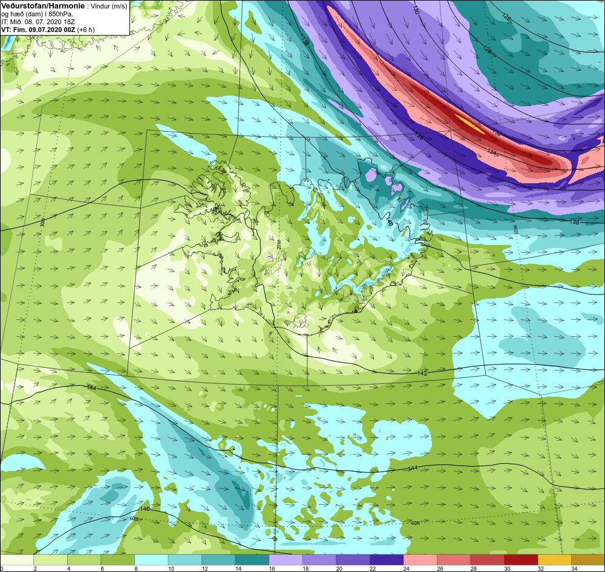The height and width of the screenshot is (572, 605).
Task: Click the '128' height contour label
Action: click(487, 50)
